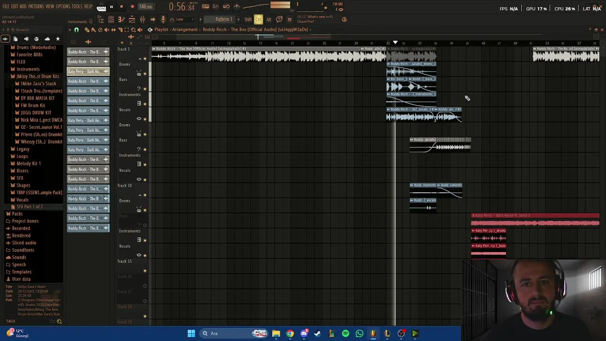Adjust the main volume slider at top
The image size is (606, 341).
click(x=280, y=5)
